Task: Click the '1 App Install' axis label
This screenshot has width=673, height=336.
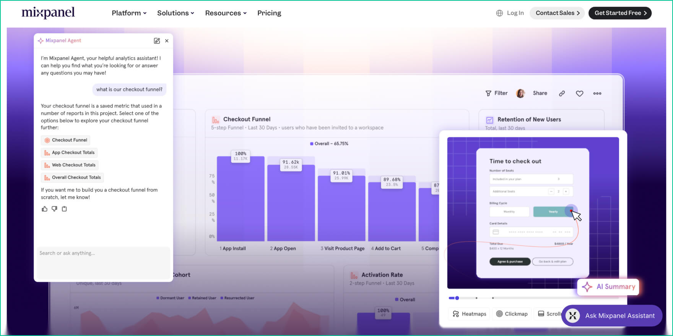Action: pyautogui.click(x=232, y=249)
